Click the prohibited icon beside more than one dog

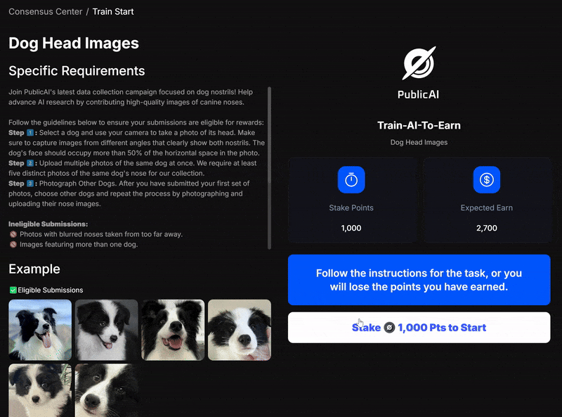[13, 245]
